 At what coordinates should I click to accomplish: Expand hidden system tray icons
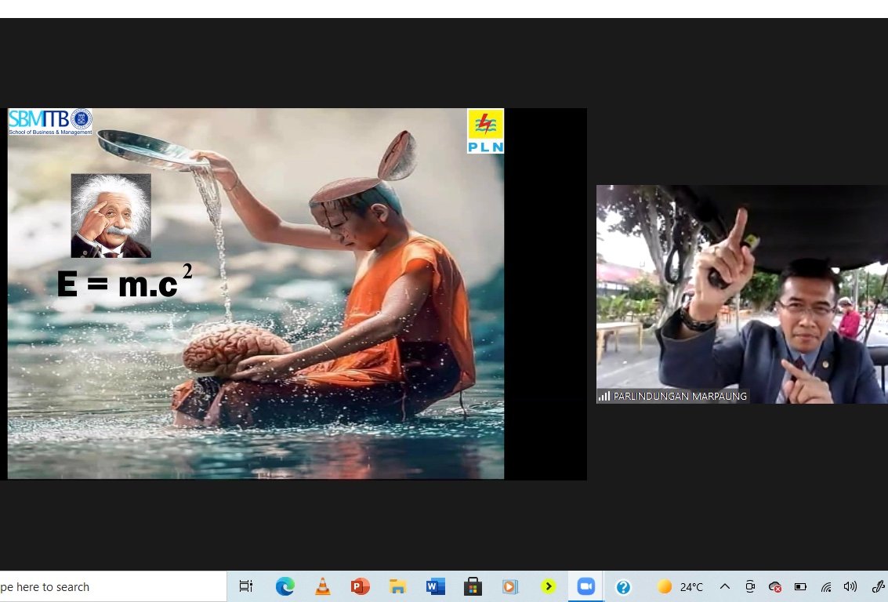[725, 586]
